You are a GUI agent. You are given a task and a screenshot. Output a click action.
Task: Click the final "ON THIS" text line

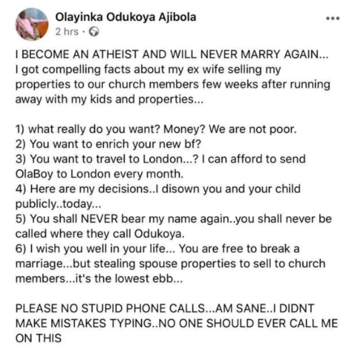point(39,338)
